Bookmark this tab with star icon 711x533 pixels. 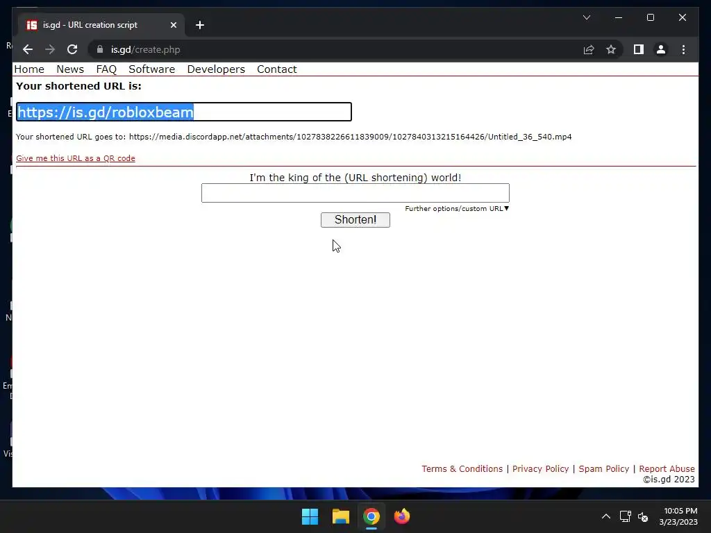[x=611, y=49]
